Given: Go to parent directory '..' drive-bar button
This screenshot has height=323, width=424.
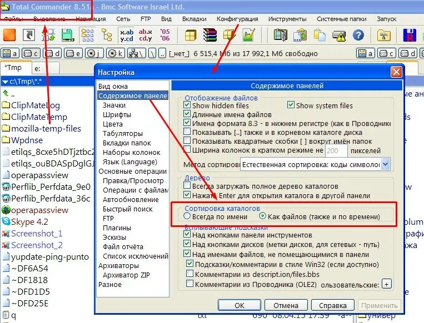Looking at the screenshot, I should pyautogui.click(x=162, y=53).
